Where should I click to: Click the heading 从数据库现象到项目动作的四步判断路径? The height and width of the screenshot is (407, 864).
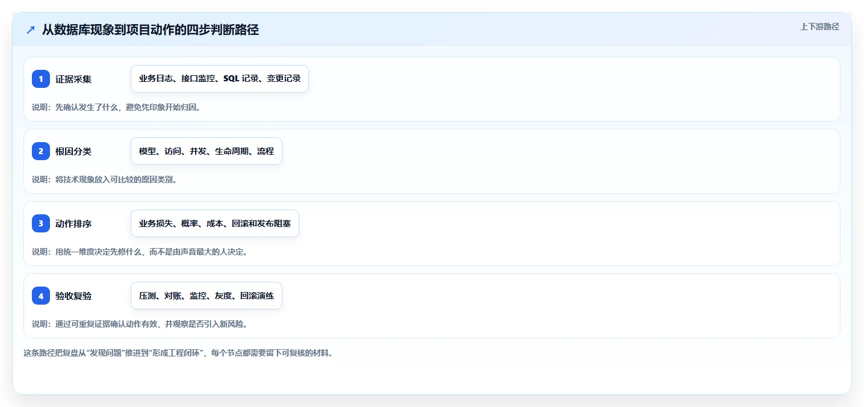tap(151, 30)
